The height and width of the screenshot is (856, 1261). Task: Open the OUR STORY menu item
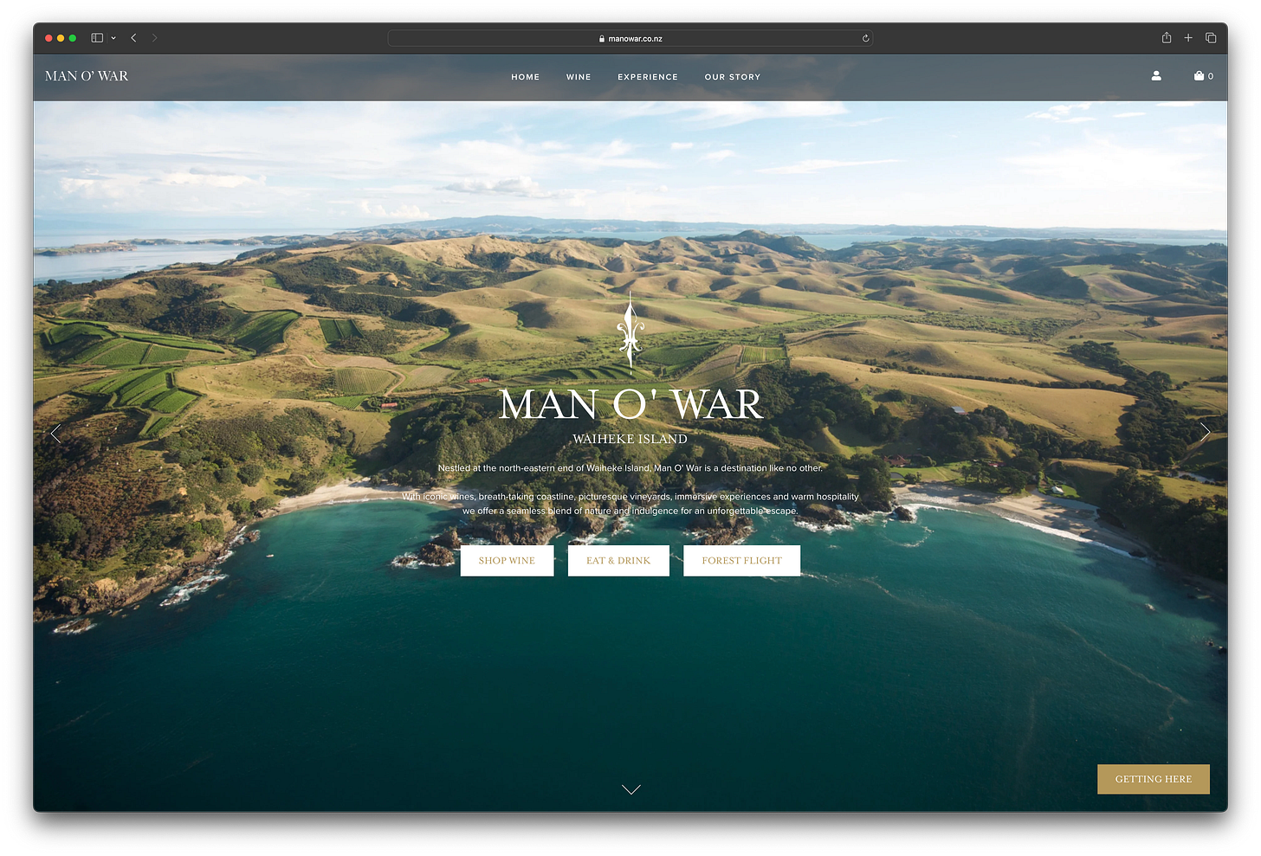pyautogui.click(x=733, y=77)
